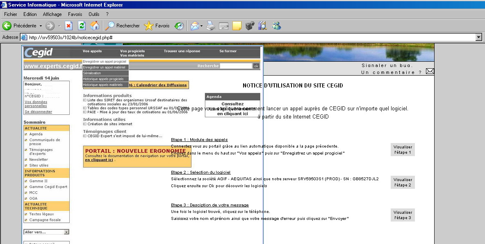Screen dimensions: 485x244
Task: Click the media history globe icon
Action: [x=179, y=26]
